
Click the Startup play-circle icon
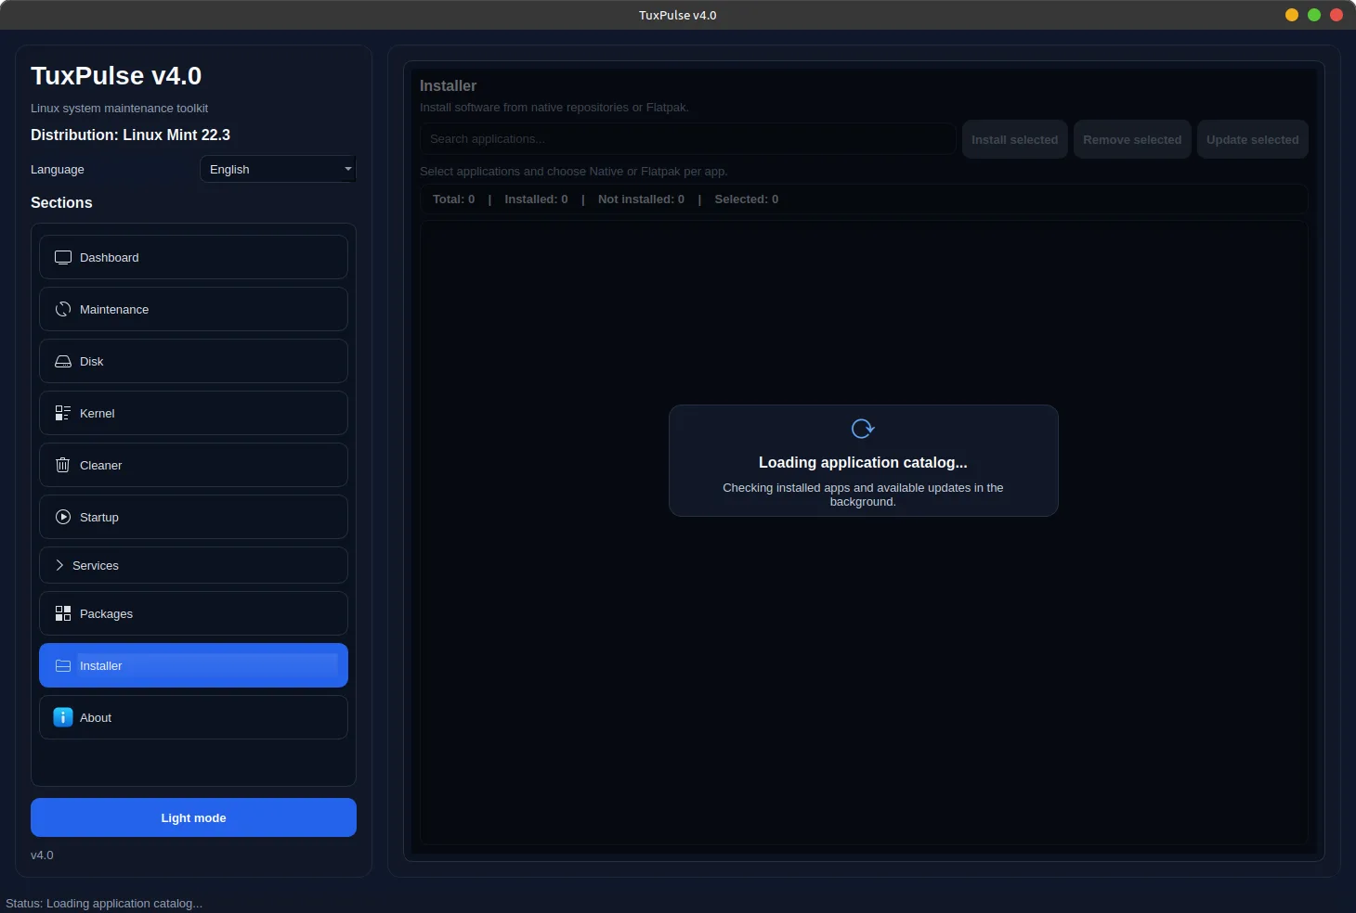pyautogui.click(x=63, y=518)
